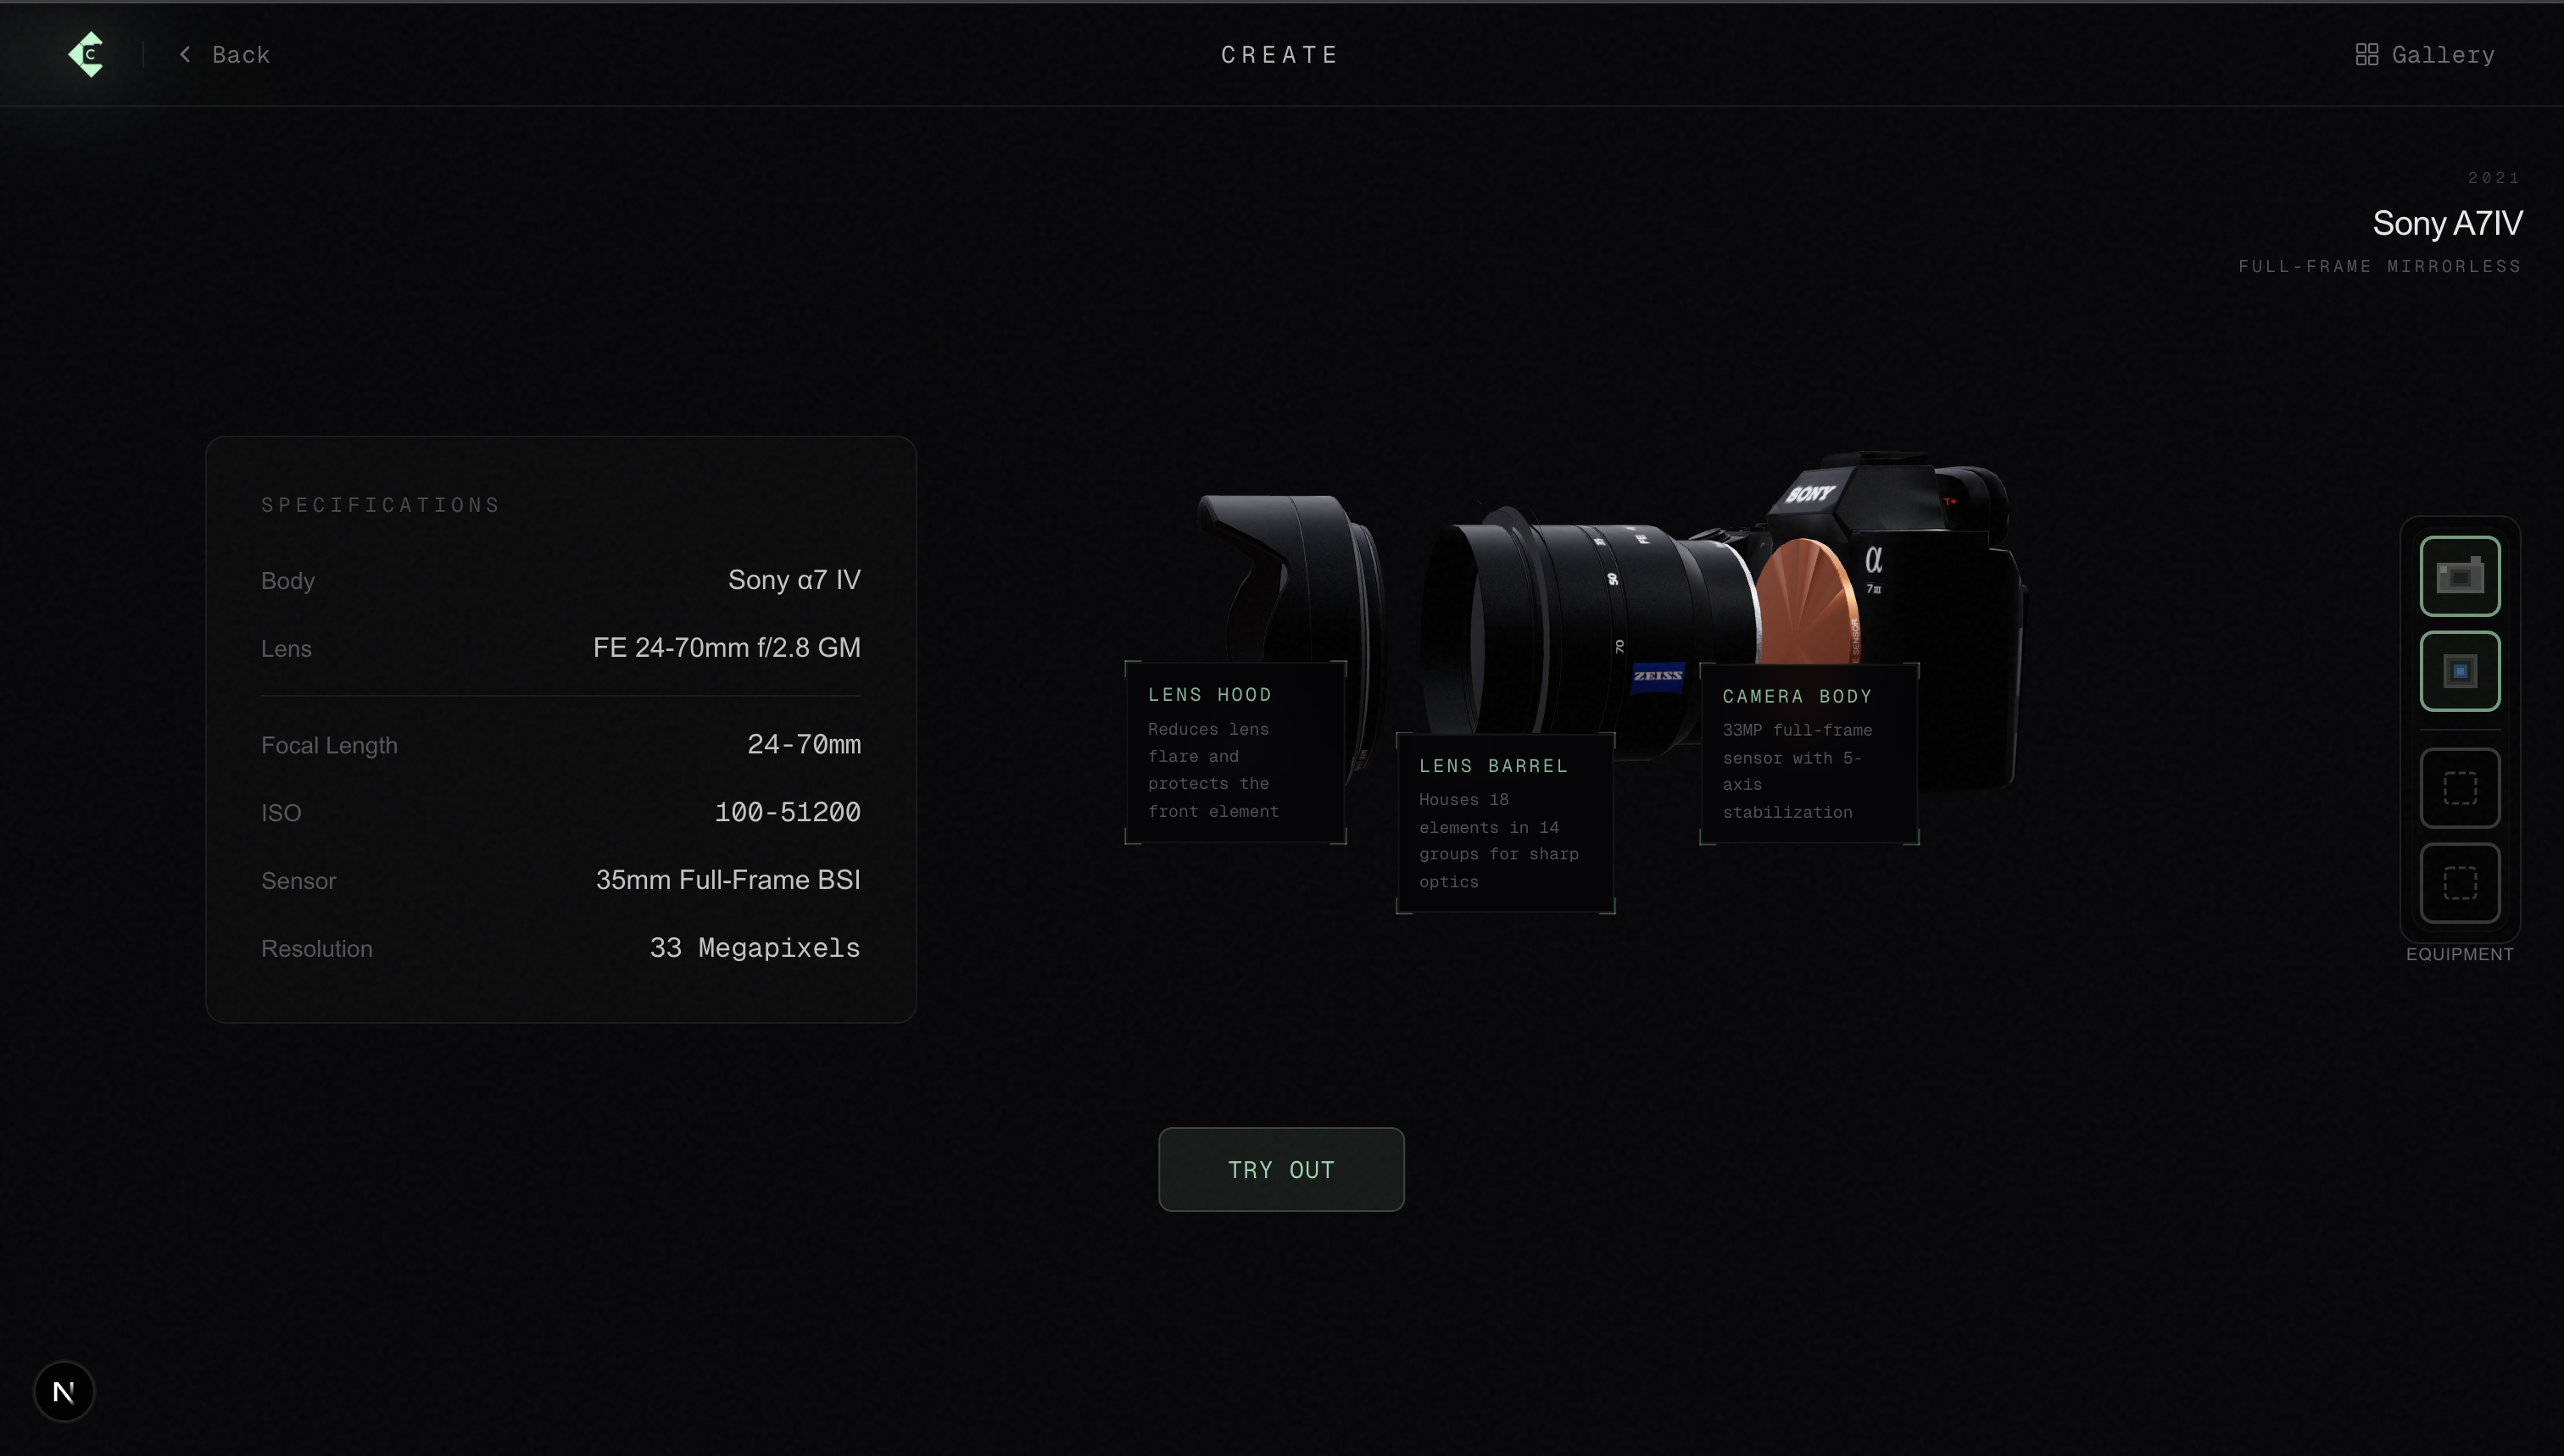Image resolution: width=2564 pixels, height=1456 pixels.
Task: Click the last empty dashed equipment slot
Action: pyautogui.click(x=2459, y=883)
